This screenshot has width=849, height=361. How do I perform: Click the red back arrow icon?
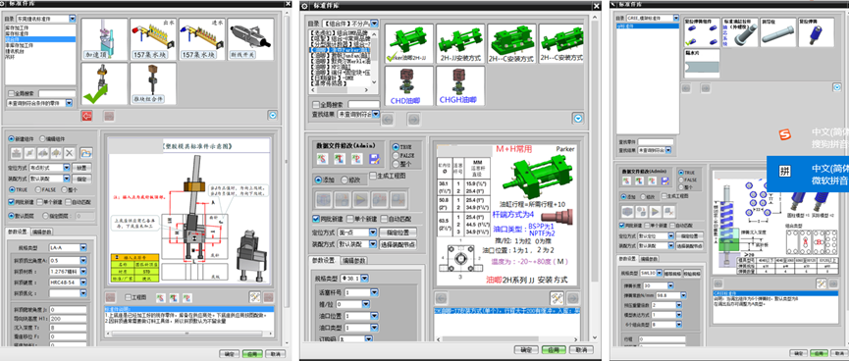pos(86,116)
